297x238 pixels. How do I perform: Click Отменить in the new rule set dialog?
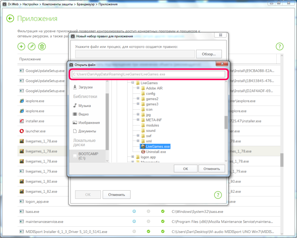(x=116, y=195)
